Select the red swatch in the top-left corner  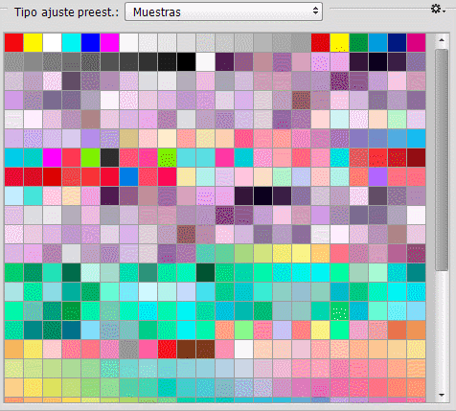tap(13, 42)
